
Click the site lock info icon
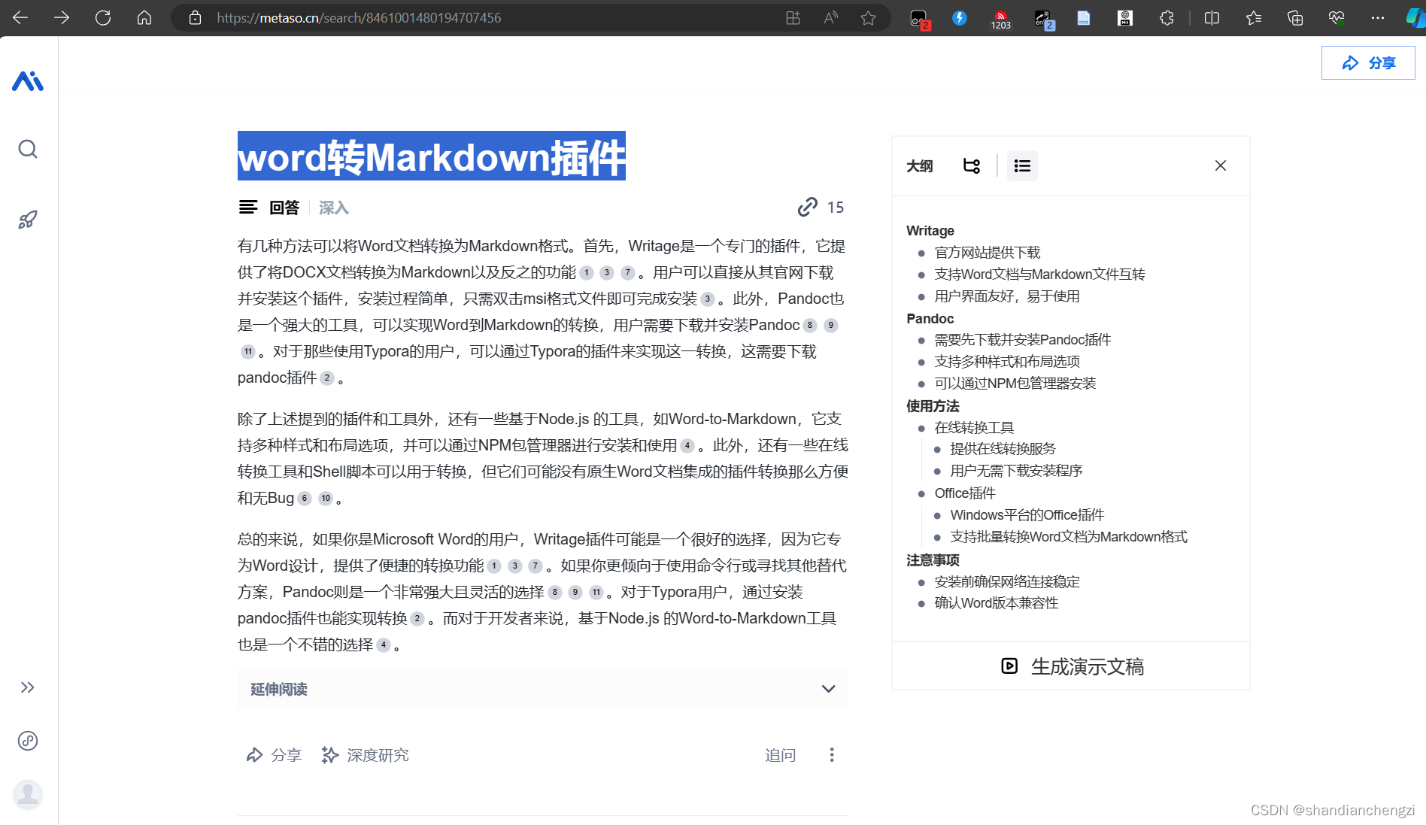195,17
